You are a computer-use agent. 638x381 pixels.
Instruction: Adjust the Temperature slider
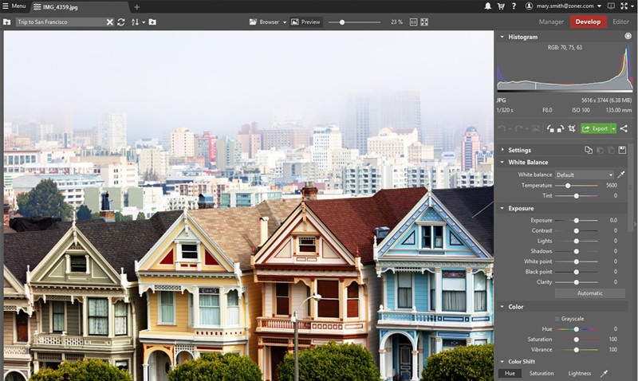577,186
